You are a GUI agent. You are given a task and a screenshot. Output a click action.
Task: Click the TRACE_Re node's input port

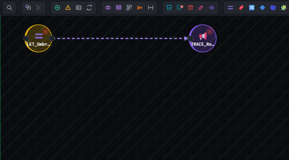[x=190, y=38]
